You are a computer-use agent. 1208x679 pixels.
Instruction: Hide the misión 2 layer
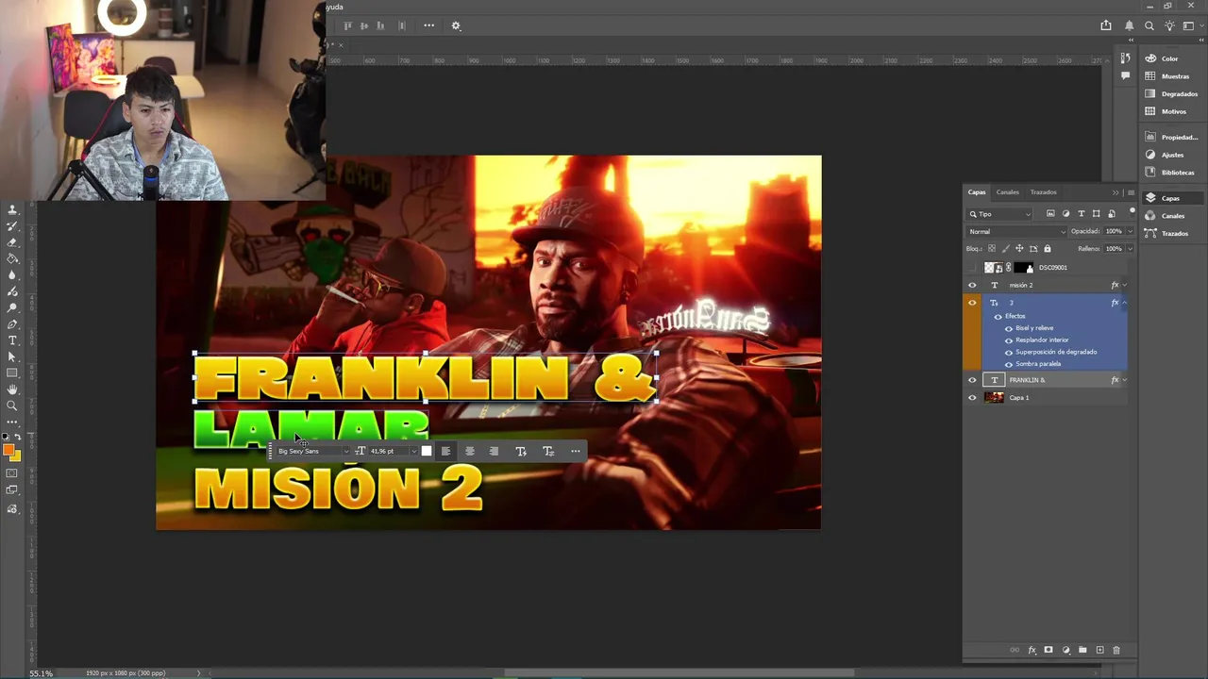click(x=972, y=285)
